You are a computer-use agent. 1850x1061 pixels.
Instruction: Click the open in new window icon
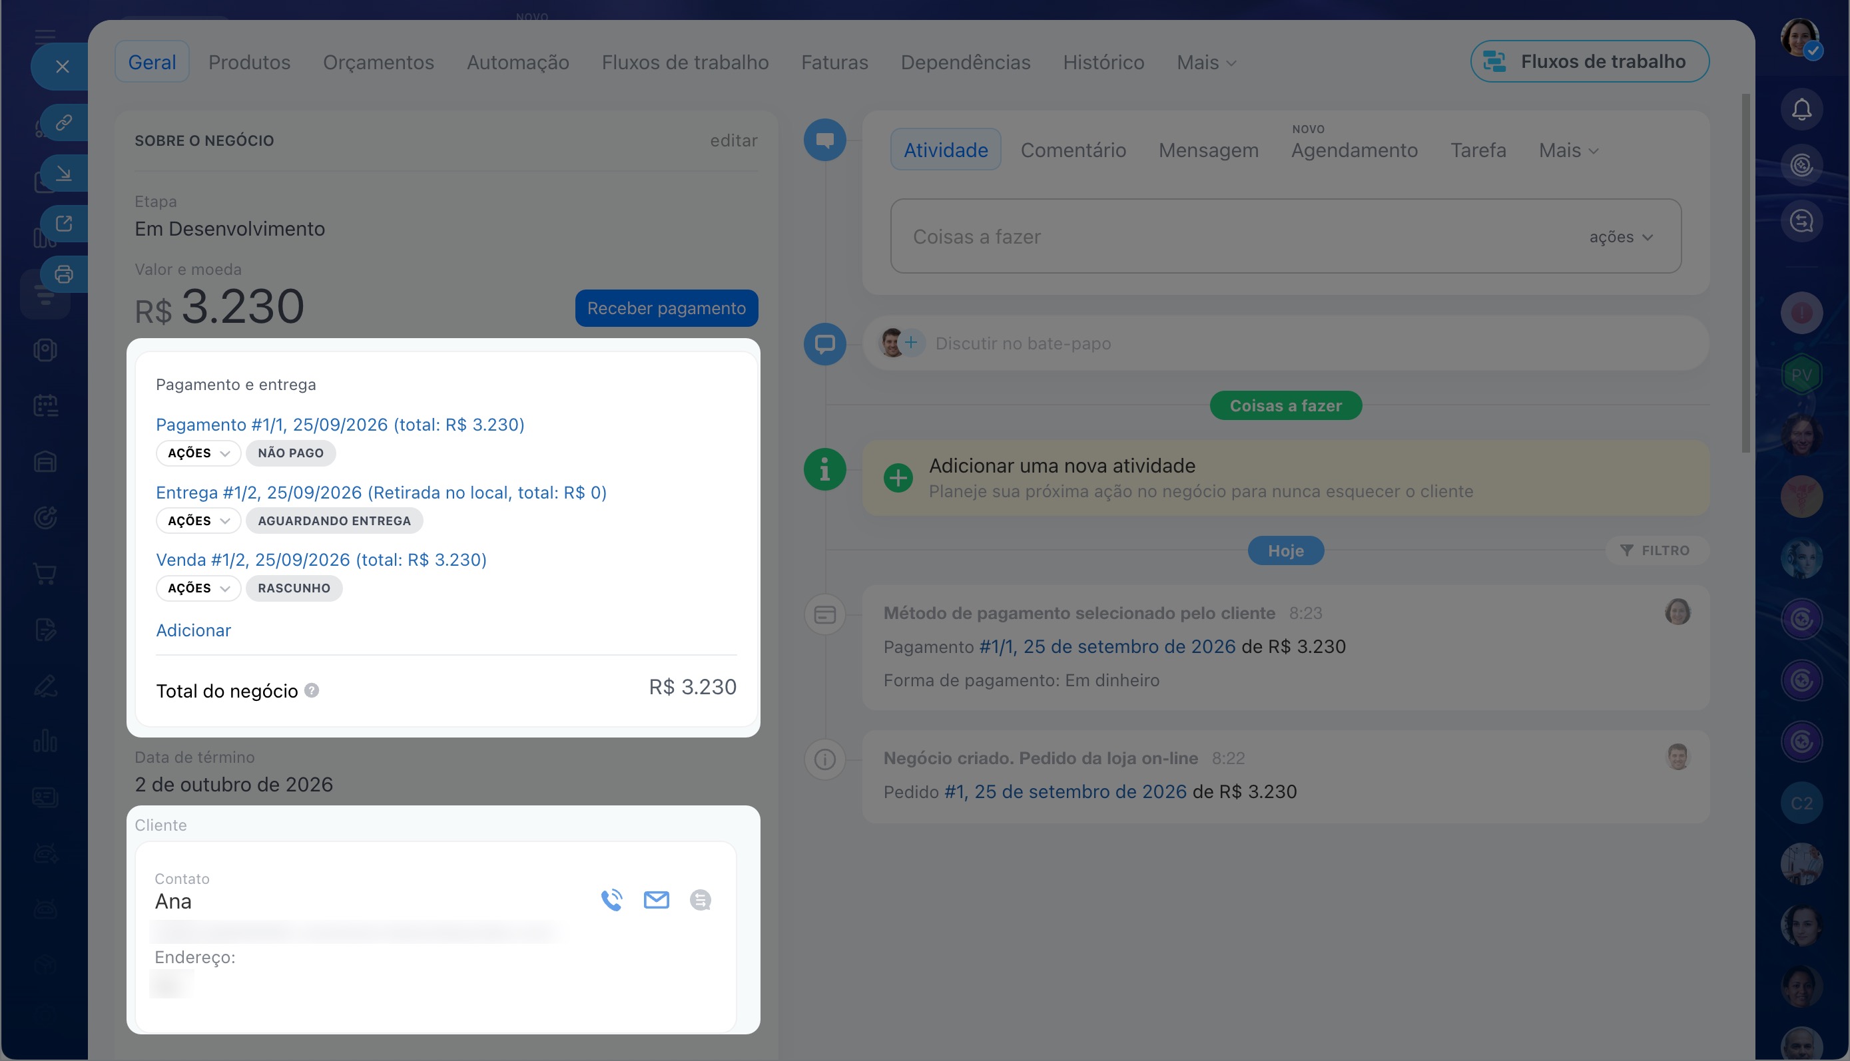pyautogui.click(x=63, y=224)
